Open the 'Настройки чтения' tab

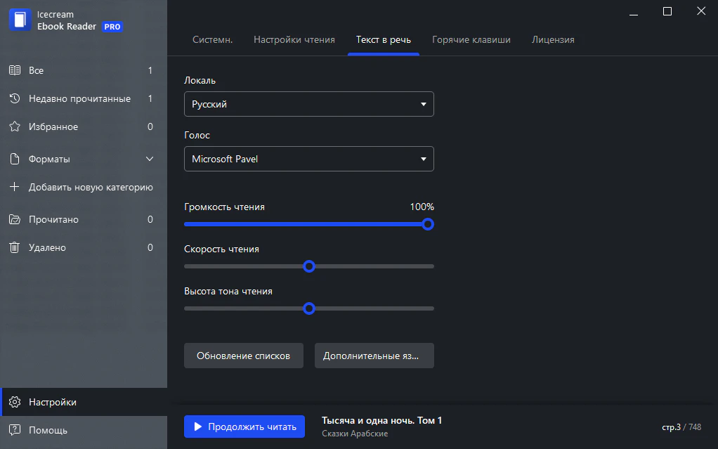[x=294, y=40]
